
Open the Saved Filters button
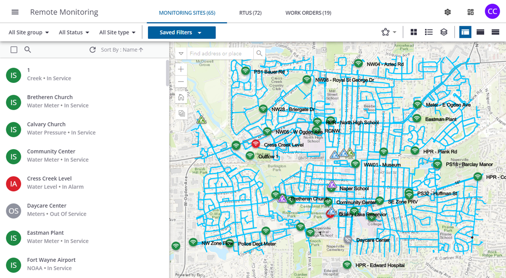182,33
